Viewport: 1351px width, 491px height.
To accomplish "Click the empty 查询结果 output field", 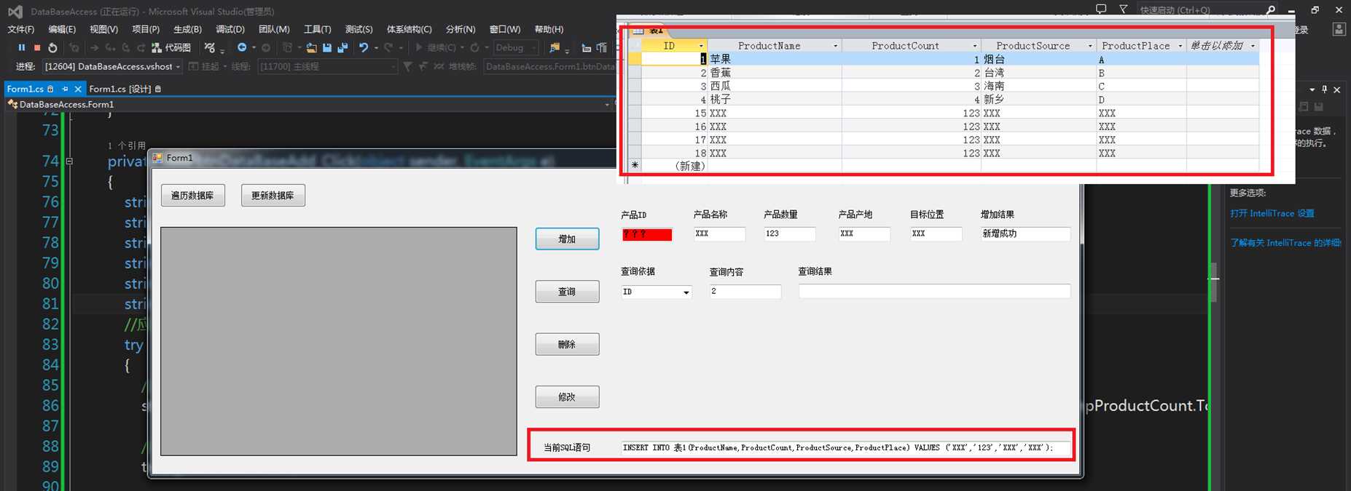I will pos(934,291).
